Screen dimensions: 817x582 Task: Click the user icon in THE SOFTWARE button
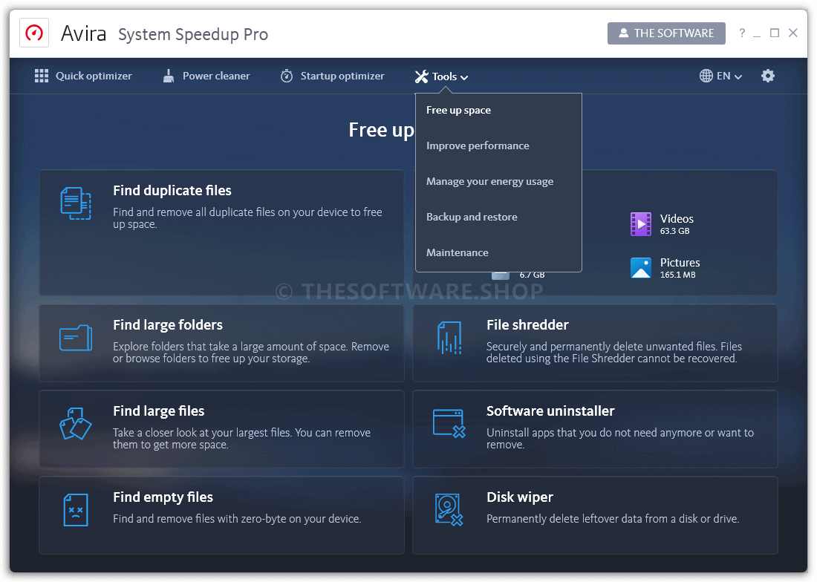click(623, 33)
